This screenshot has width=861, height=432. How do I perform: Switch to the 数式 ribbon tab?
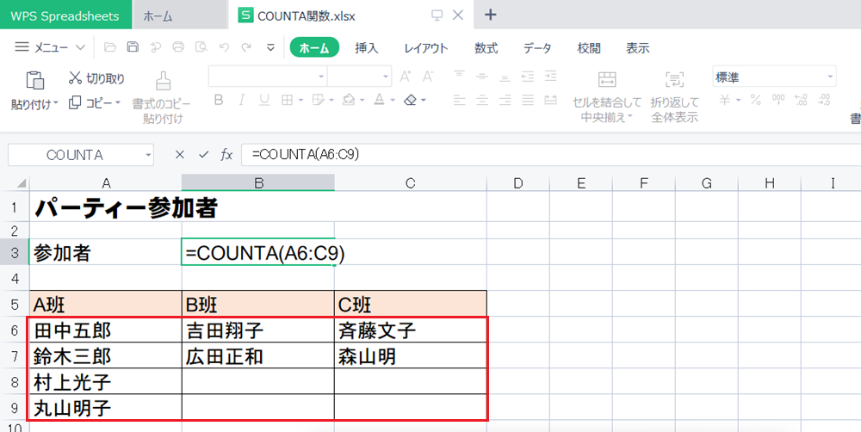click(x=486, y=47)
